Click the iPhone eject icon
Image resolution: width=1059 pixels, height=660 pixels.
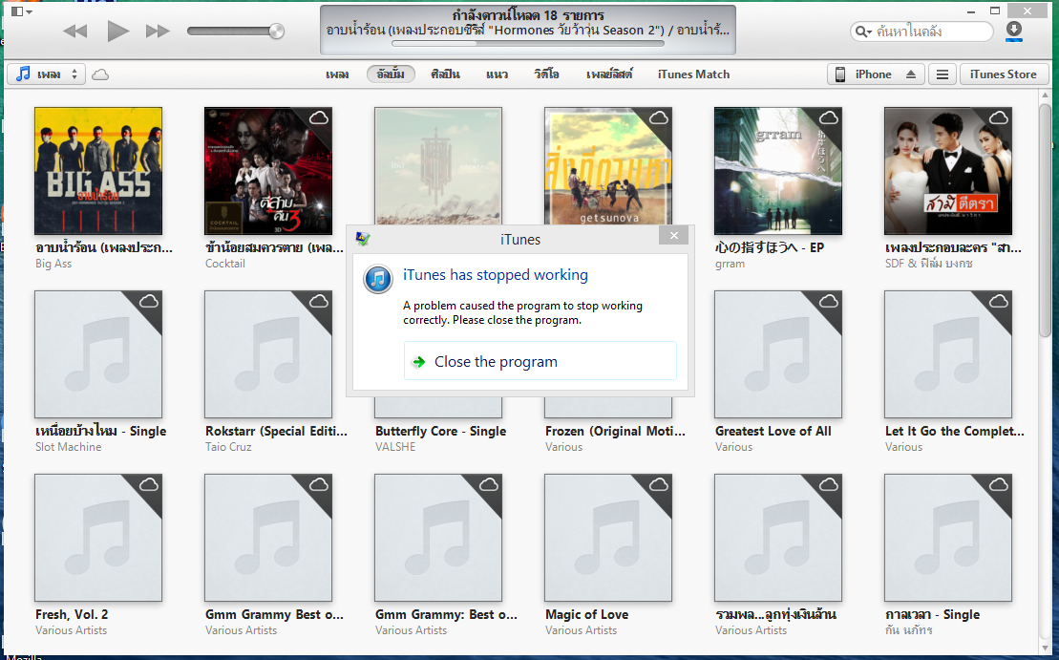[x=911, y=75]
